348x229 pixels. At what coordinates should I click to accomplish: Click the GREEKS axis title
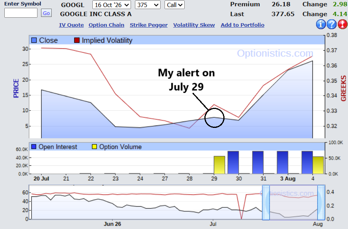(x=343, y=88)
